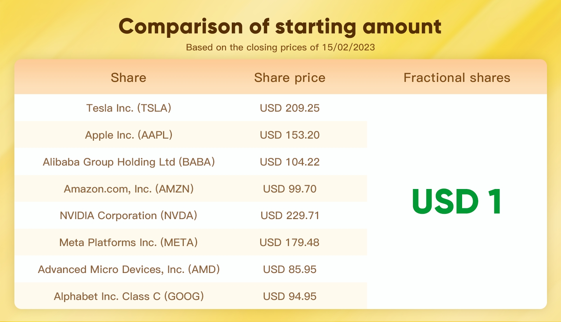561x322 pixels.
Task: Click the Tesla Inc. (TSLA) row label
Action: click(129, 108)
